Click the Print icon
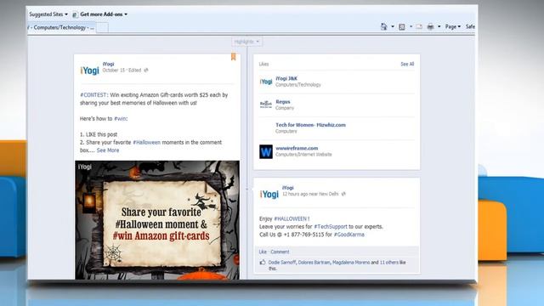 (x=430, y=26)
